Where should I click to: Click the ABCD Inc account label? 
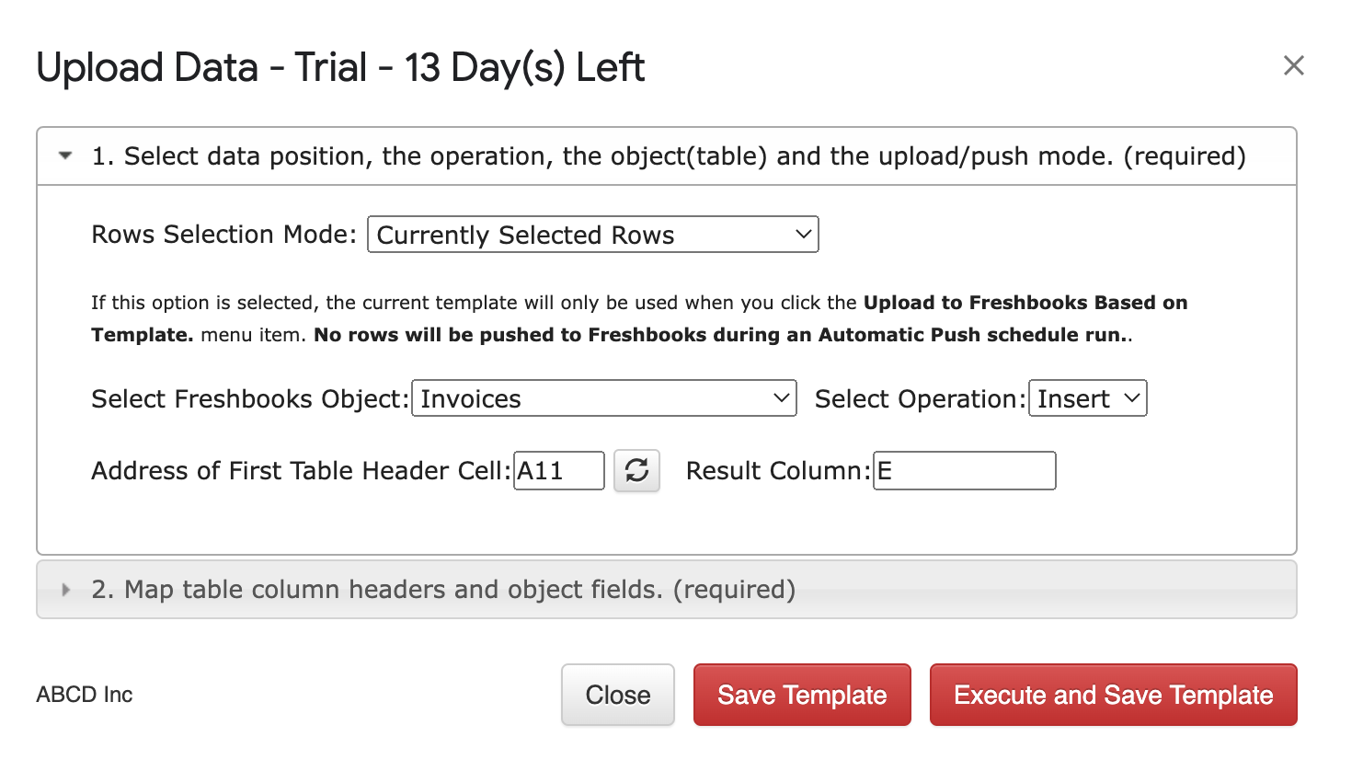pos(85,695)
